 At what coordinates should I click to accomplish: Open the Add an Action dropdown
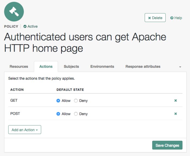click(25, 130)
